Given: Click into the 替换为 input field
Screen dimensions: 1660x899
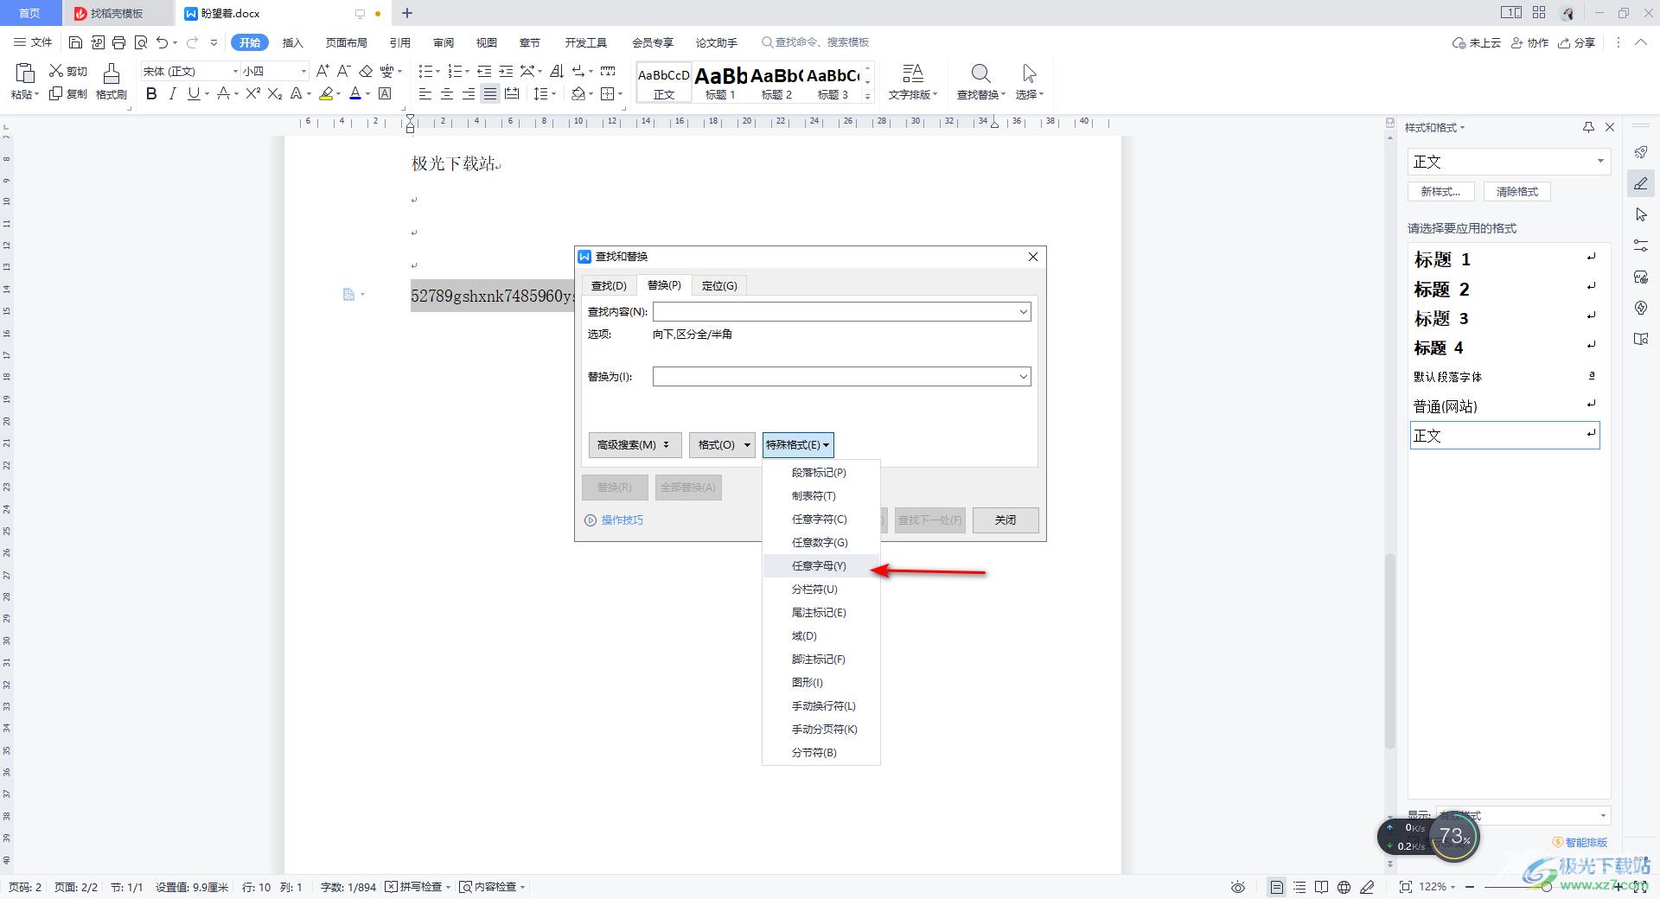Looking at the screenshot, I should tap(834, 377).
